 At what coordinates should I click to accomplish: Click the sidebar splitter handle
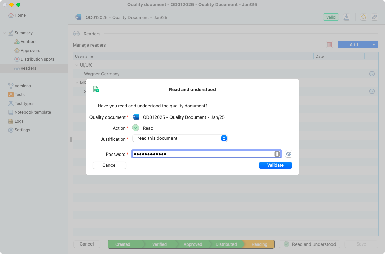pos(71,140)
